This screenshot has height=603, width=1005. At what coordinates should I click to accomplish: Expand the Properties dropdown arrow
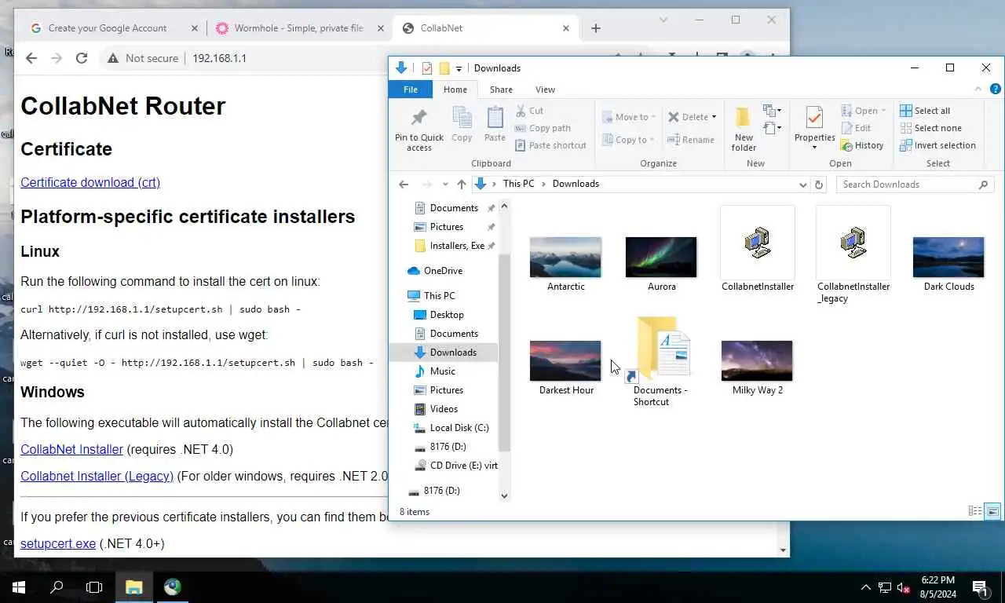[814, 148]
